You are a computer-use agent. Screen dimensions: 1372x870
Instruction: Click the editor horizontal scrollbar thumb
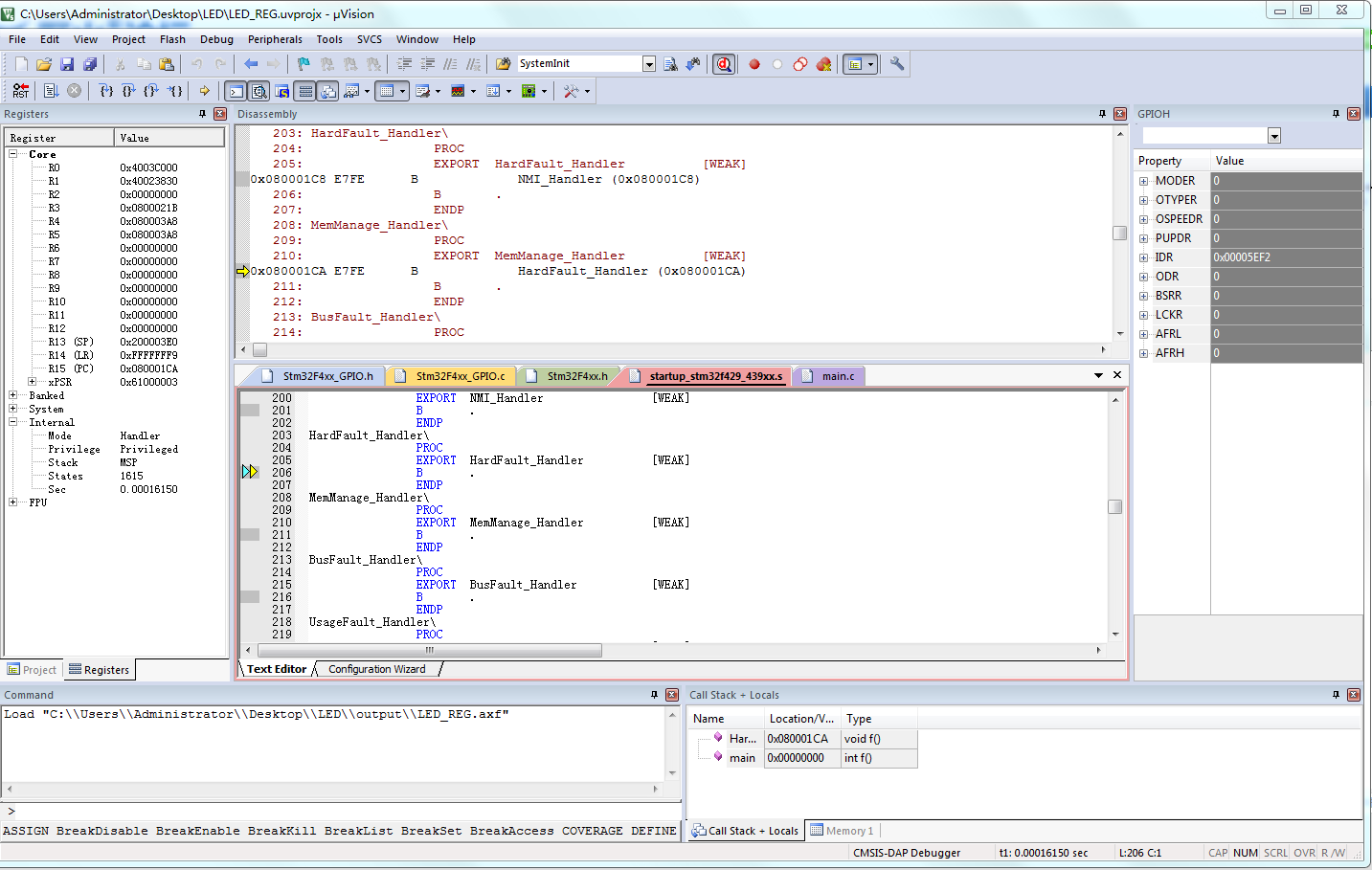429,651
